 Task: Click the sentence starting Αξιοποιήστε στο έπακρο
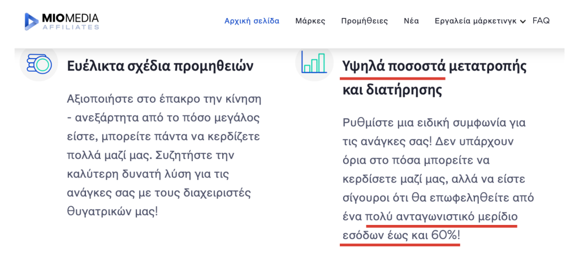coord(164,99)
